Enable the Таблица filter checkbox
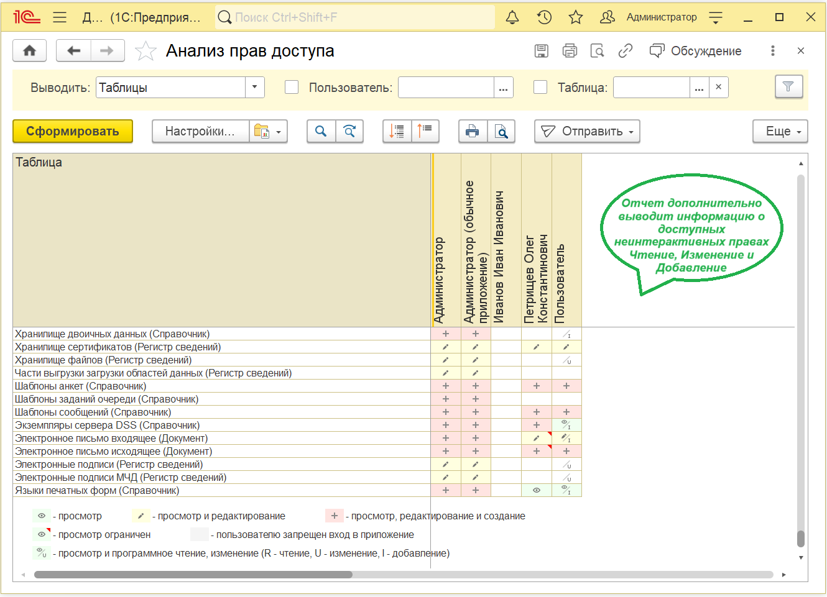827x597 pixels. (540, 88)
